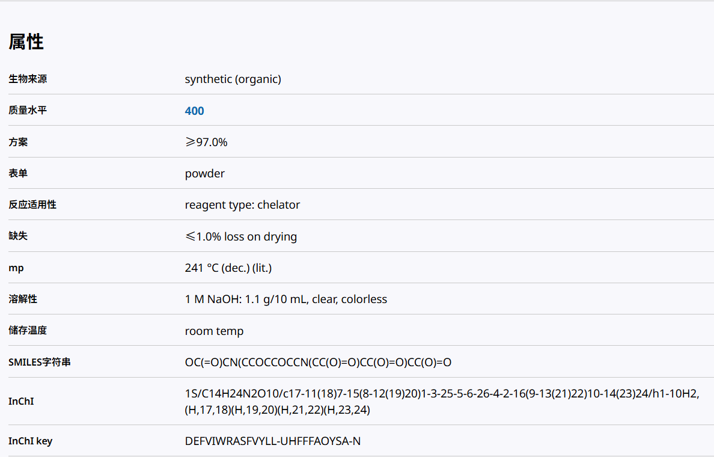
Task: Click the ≥97.0% assay value
Action: [x=206, y=142]
